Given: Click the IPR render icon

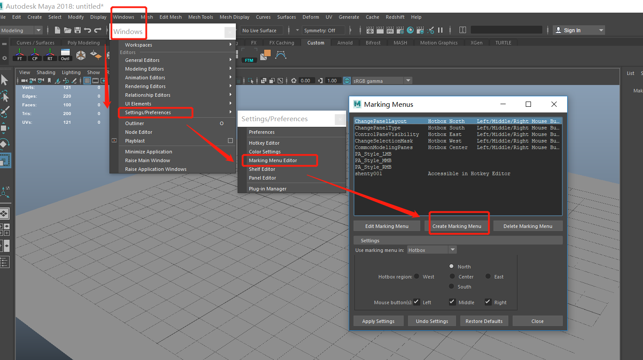Looking at the screenshot, I should pyautogui.click(x=390, y=30).
